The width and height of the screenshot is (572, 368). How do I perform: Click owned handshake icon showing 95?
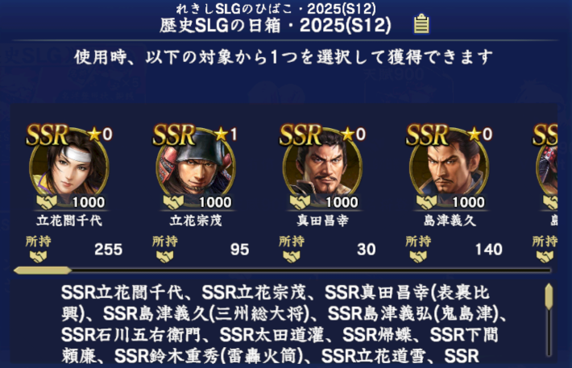pos(165,257)
